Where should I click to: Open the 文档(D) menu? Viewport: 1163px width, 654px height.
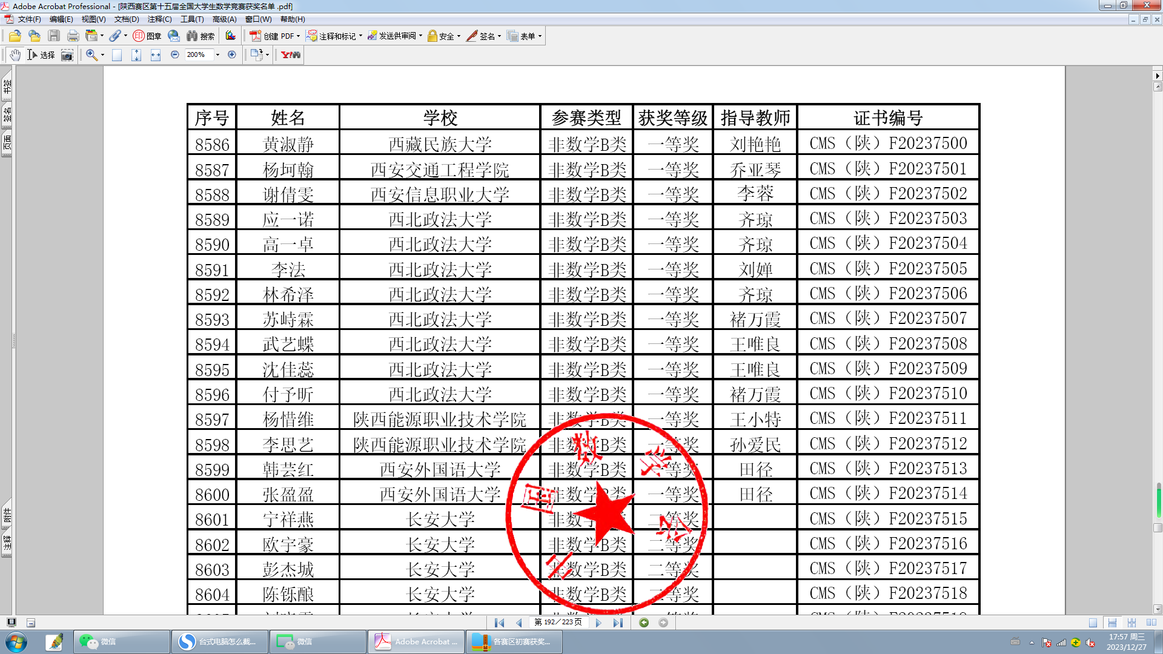pyautogui.click(x=127, y=19)
